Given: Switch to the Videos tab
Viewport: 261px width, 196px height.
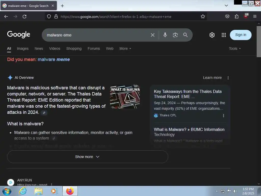Looking at the screenshot, I should click(x=55, y=48).
